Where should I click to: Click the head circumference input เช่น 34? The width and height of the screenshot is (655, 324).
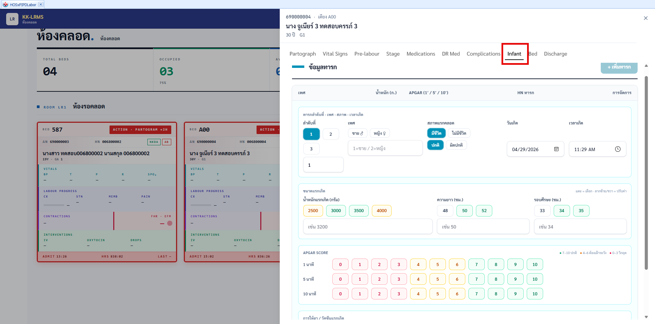tap(580, 227)
